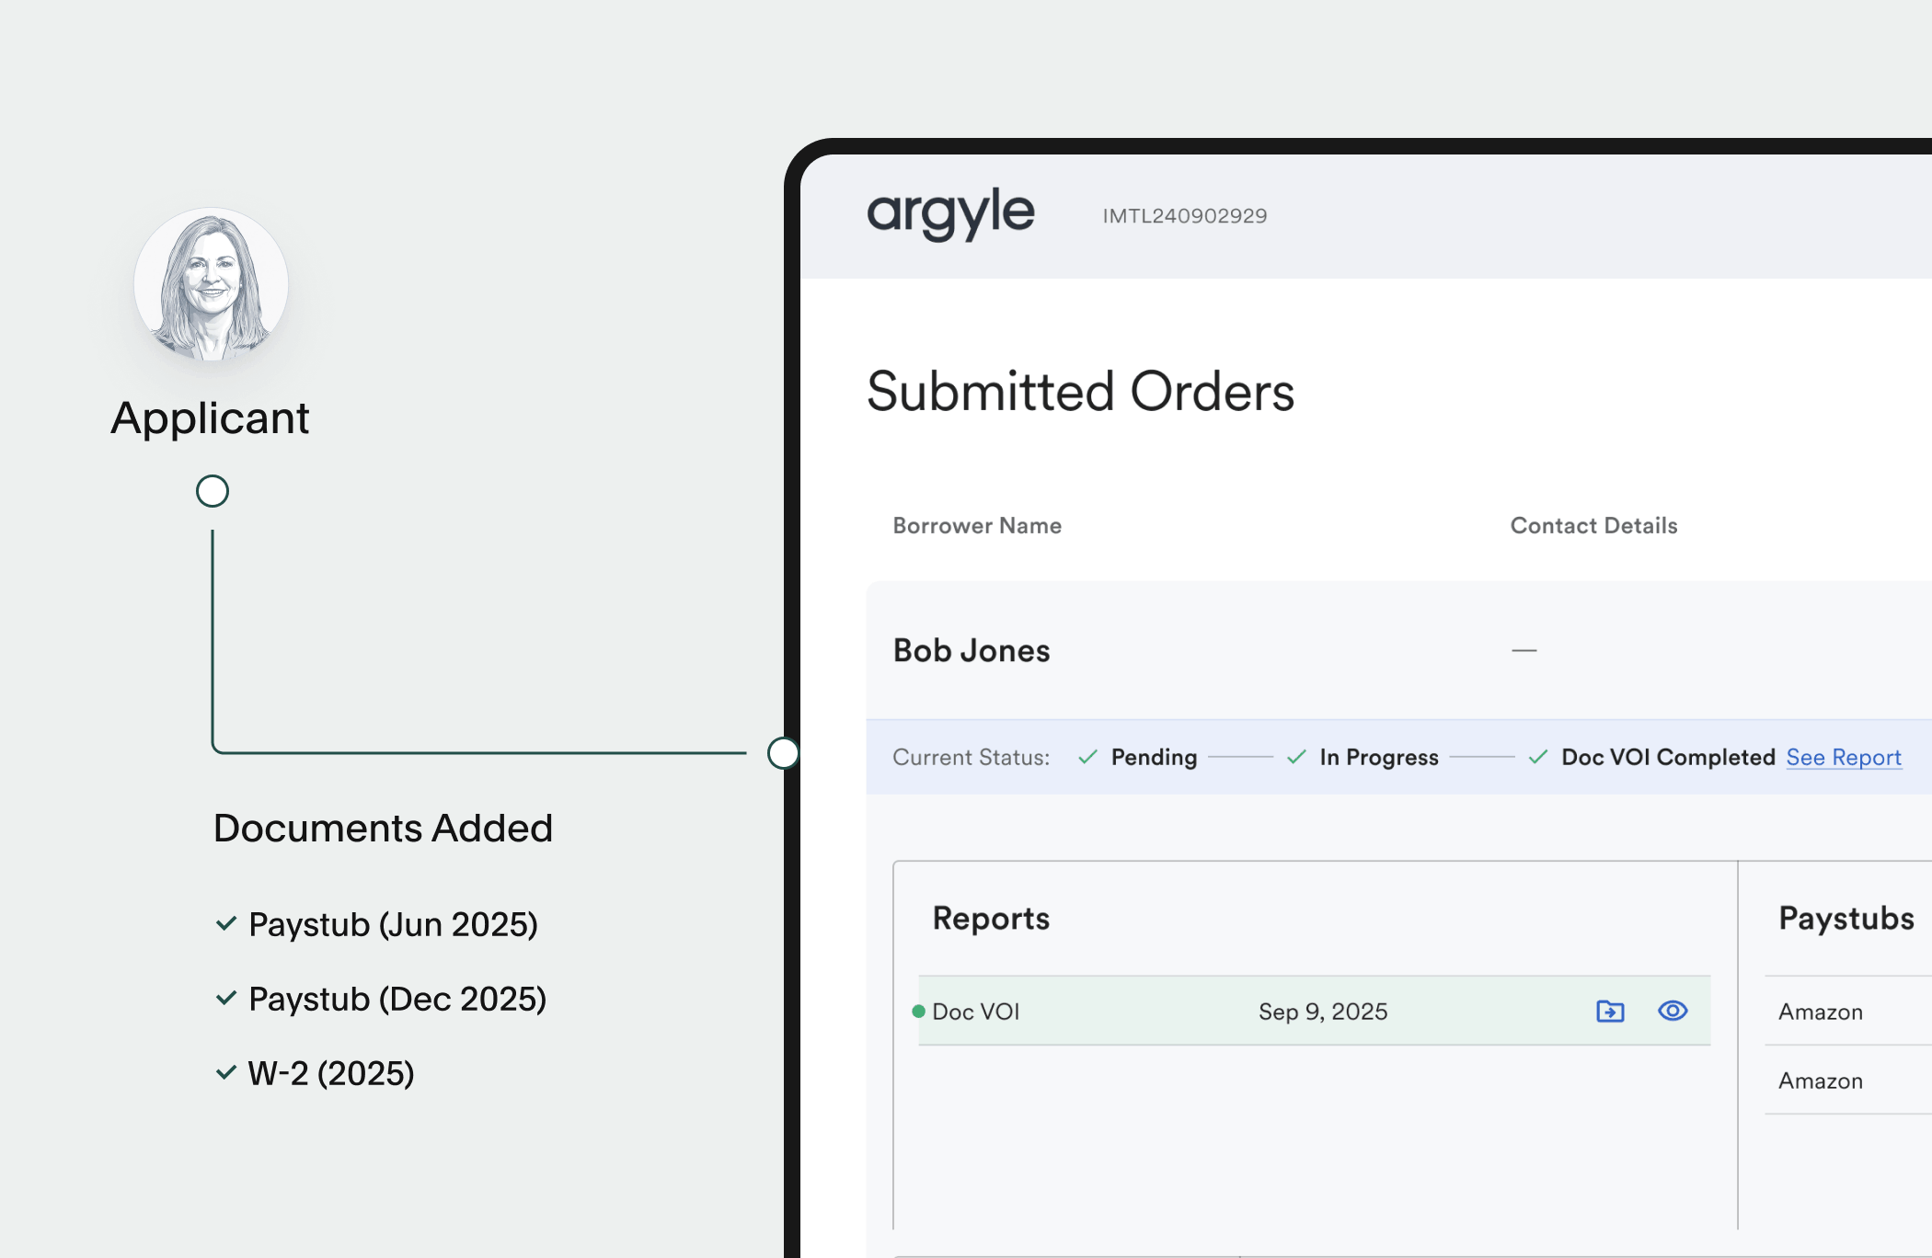Click the Submitted Orders page title
The image size is (1932, 1258).
coord(1081,392)
